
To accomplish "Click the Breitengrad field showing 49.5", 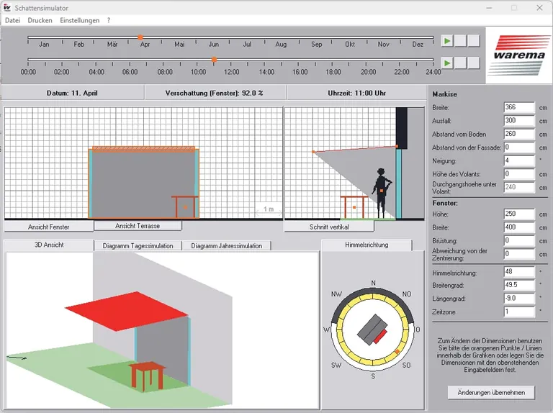I will pyautogui.click(x=519, y=285).
